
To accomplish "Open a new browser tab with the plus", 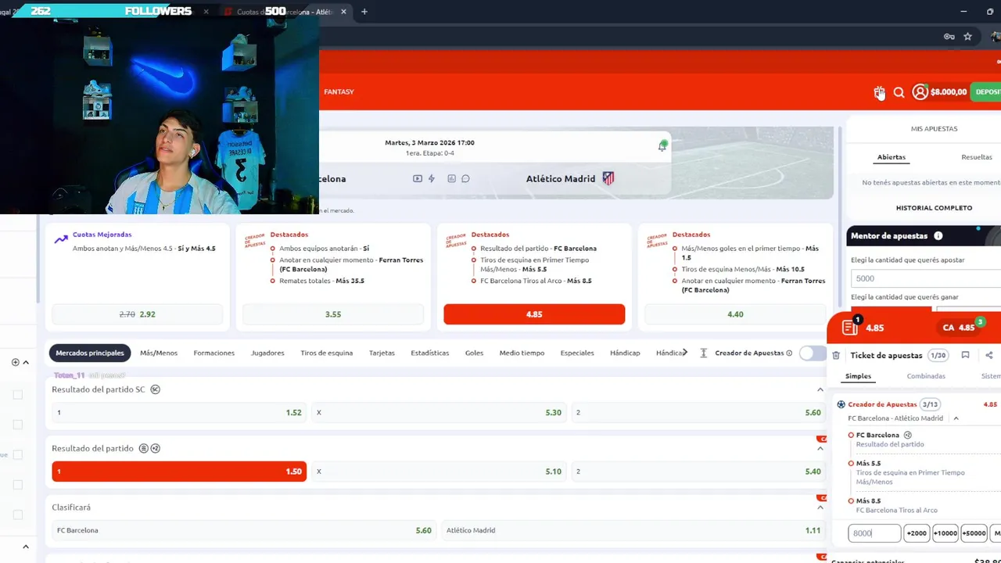I will [x=364, y=12].
